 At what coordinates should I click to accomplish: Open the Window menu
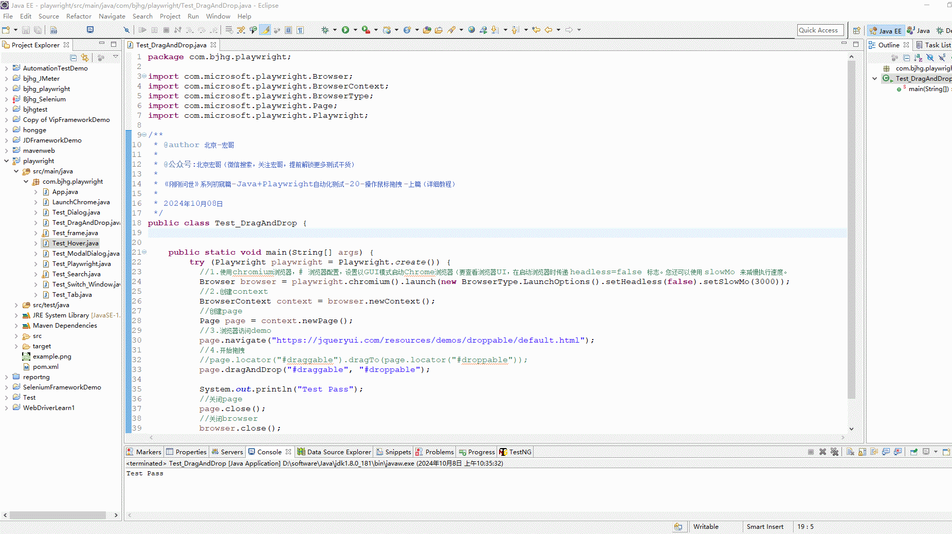pos(218,16)
